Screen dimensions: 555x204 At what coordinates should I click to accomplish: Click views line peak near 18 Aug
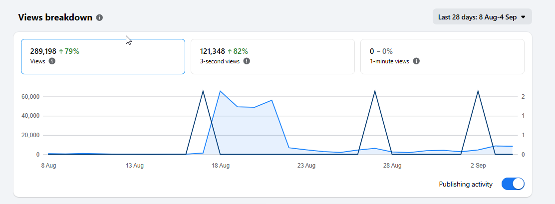pyautogui.click(x=220, y=91)
